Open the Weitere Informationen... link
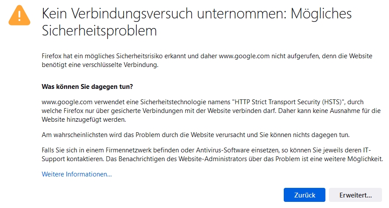The image size is (389, 208). 77,174
